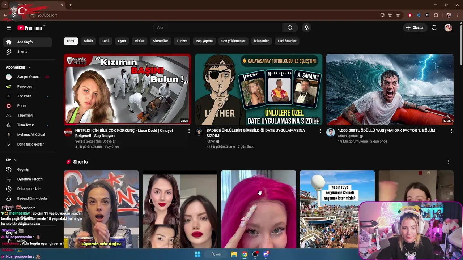Click the 'Oluştur' create button

coord(415,28)
